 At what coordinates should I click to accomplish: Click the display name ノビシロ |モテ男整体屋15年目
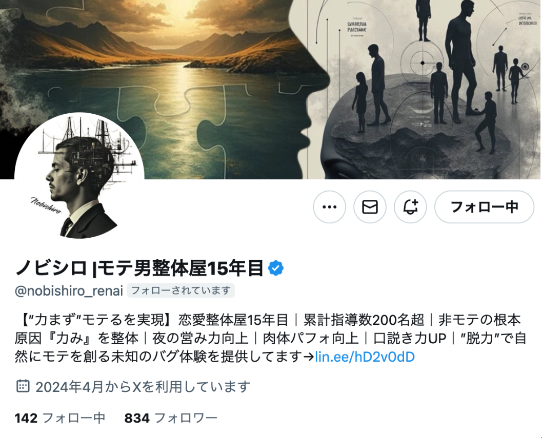[139, 268]
